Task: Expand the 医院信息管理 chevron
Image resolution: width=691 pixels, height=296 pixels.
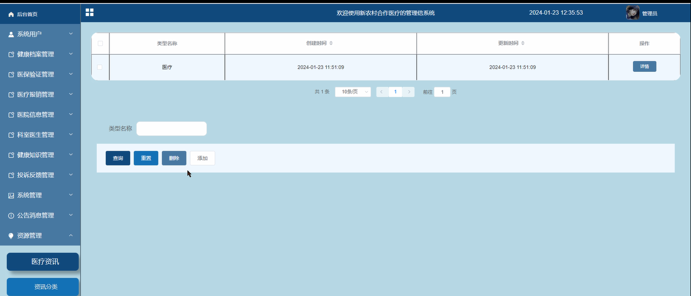Action: coord(71,114)
